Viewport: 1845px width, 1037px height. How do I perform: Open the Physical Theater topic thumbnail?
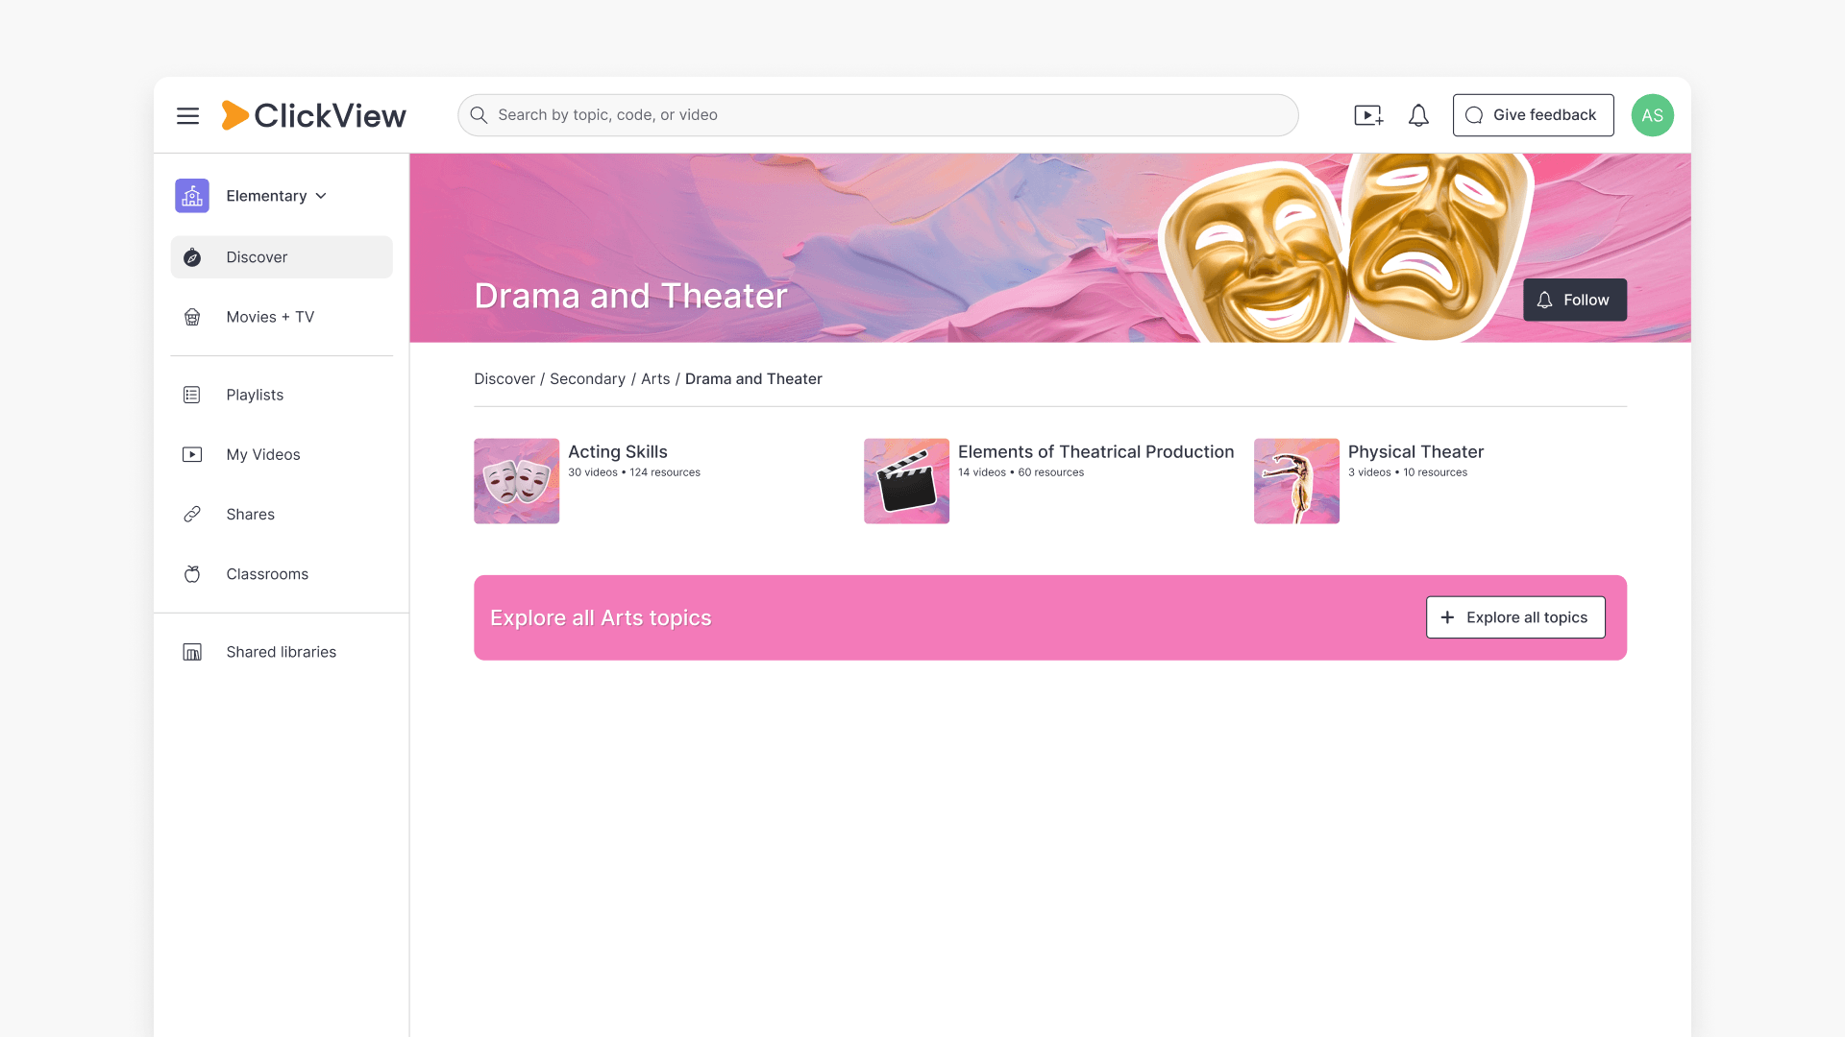(x=1296, y=481)
